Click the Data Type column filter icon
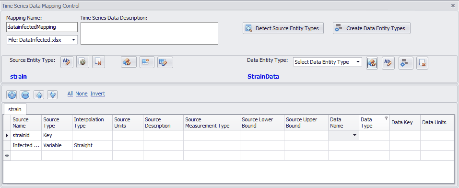 click(386, 118)
